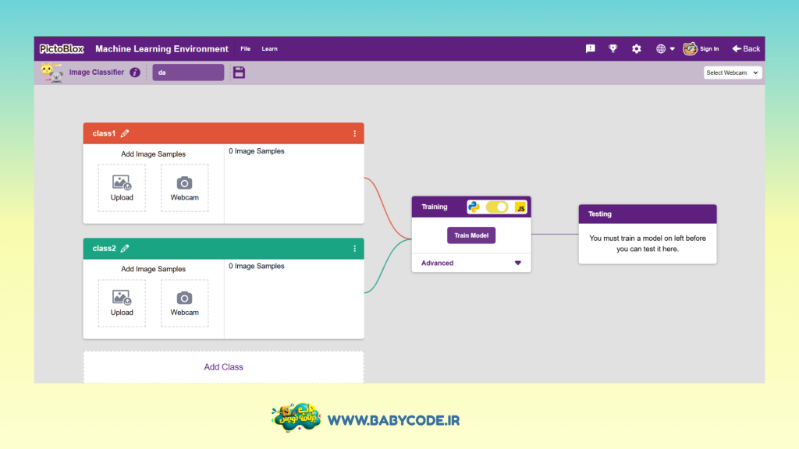Open the feedback message icon
799x449 pixels.
point(590,49)
